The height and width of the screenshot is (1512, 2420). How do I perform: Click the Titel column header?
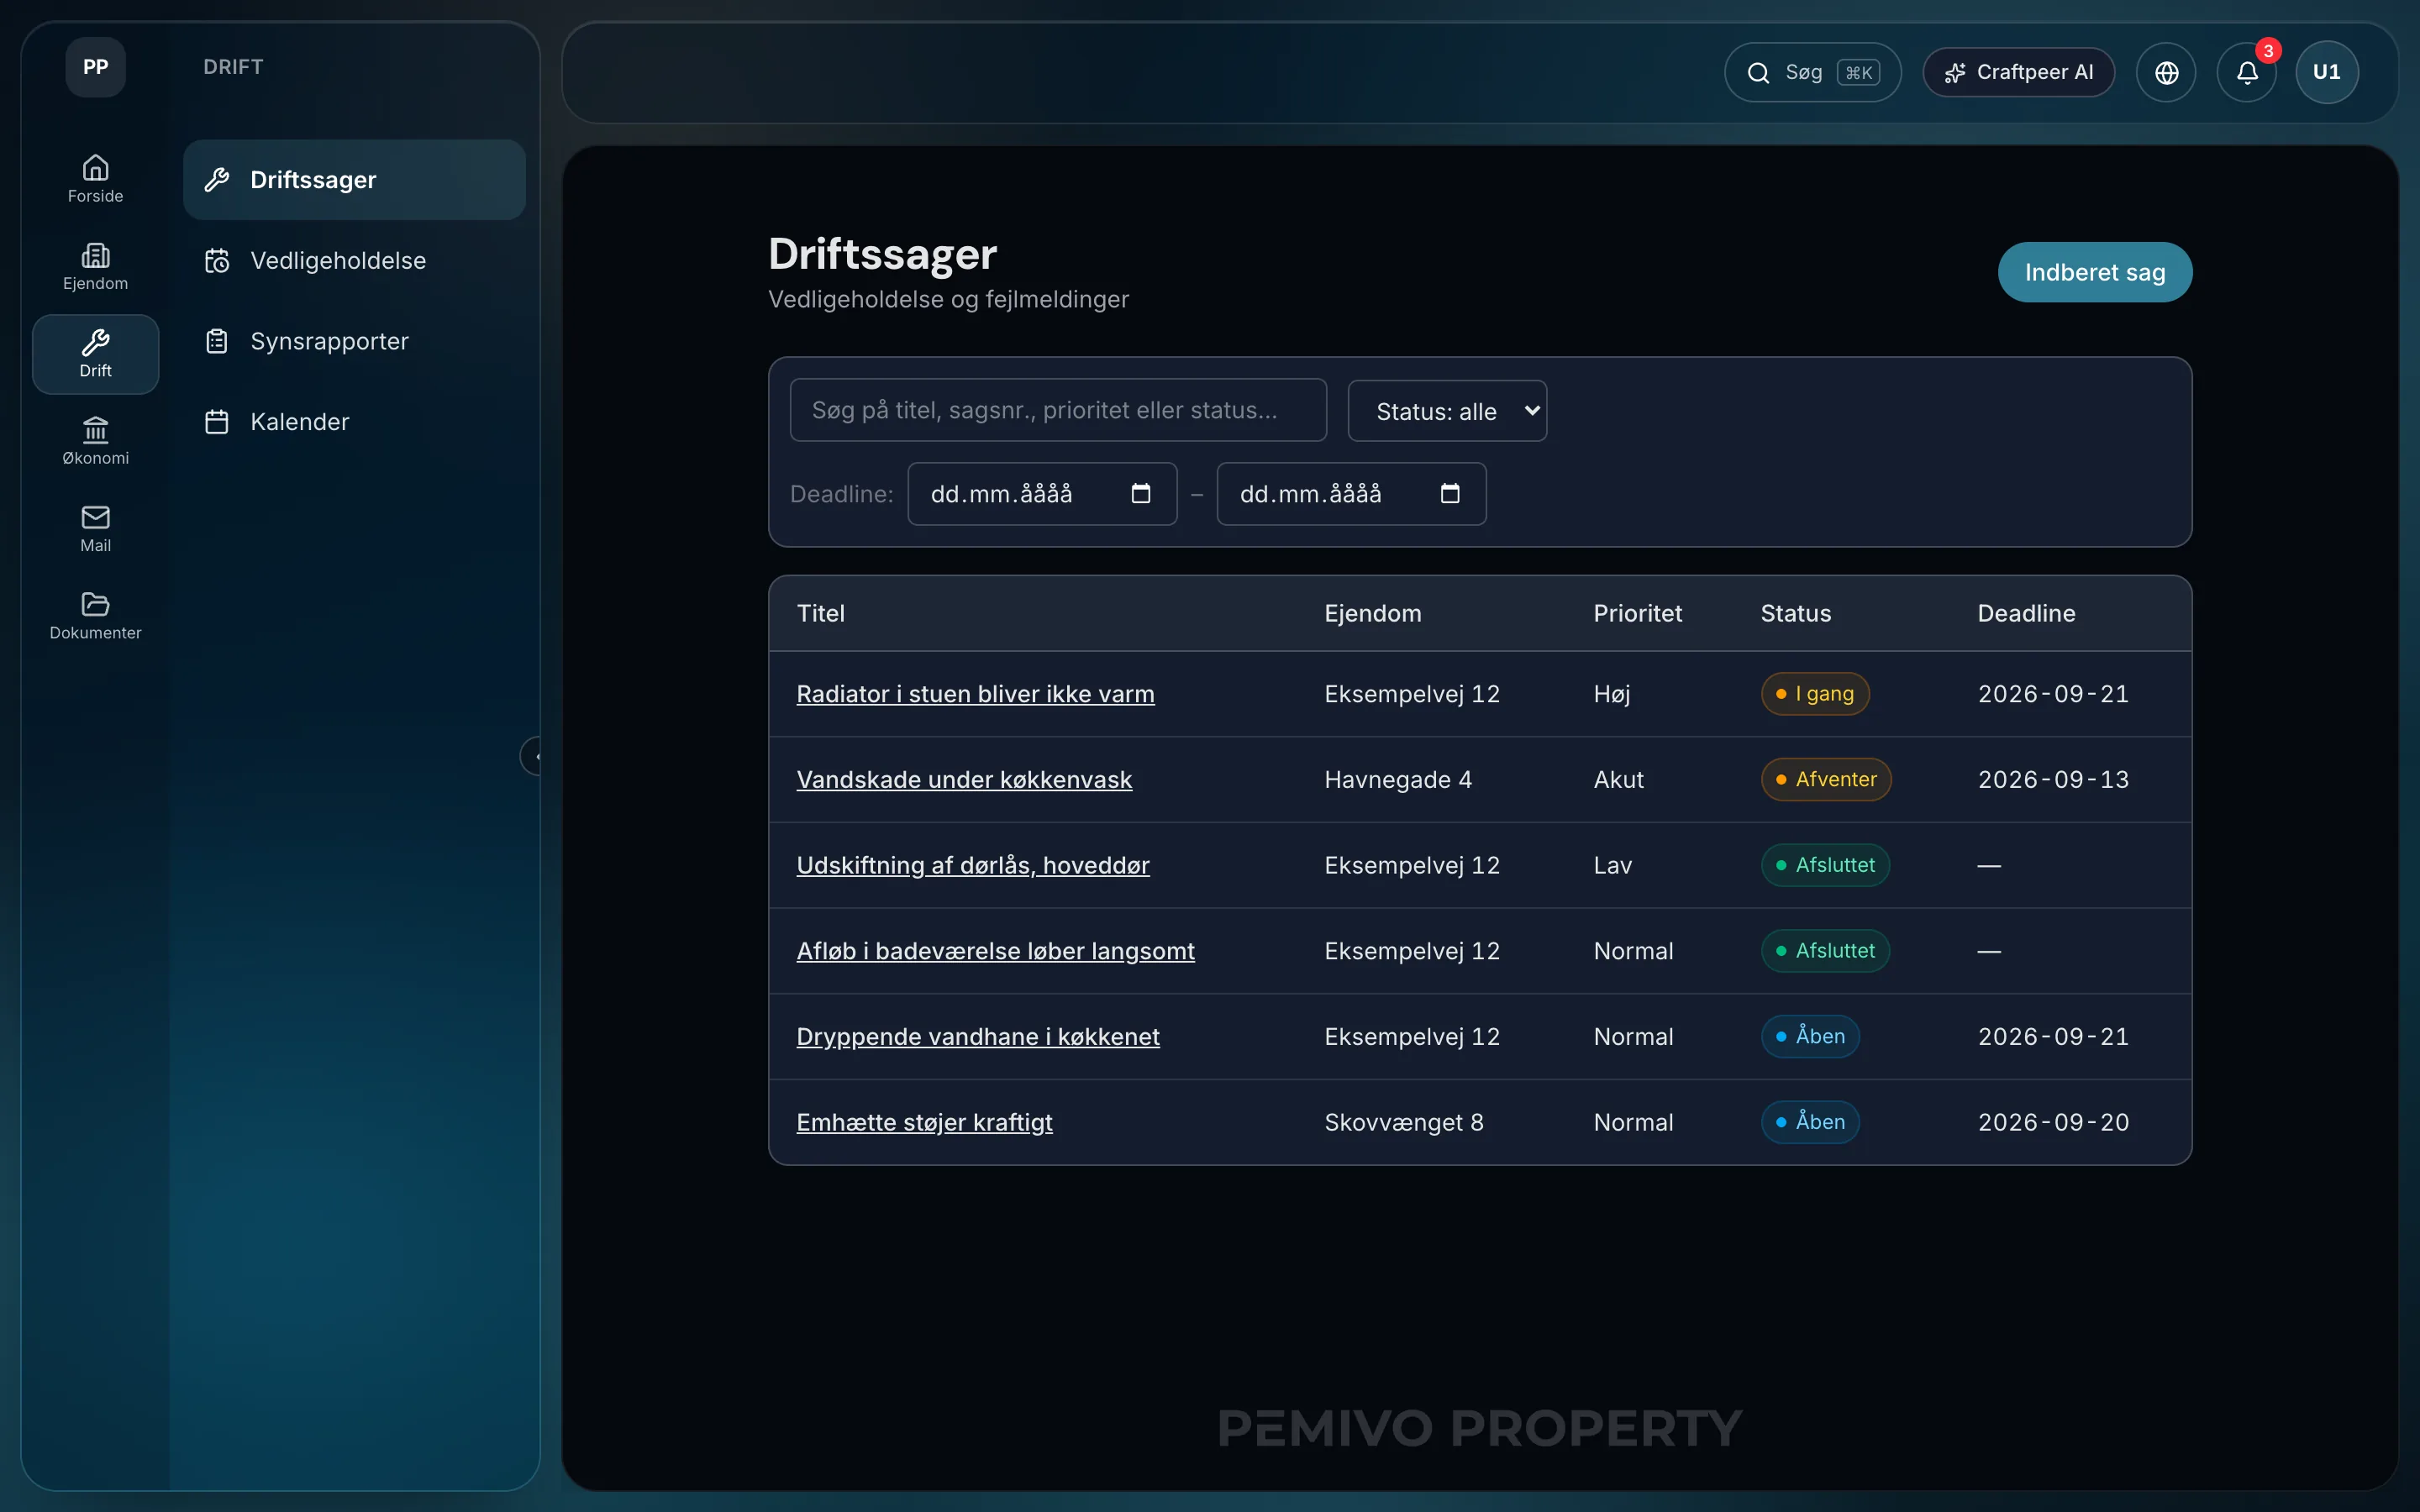820,613
